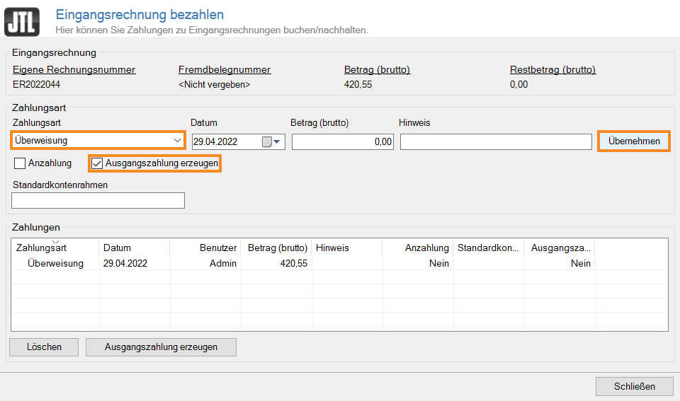680x401 pixels.
Task: Open the calendar picker in Datum field
Action: [x=271, y=141]
